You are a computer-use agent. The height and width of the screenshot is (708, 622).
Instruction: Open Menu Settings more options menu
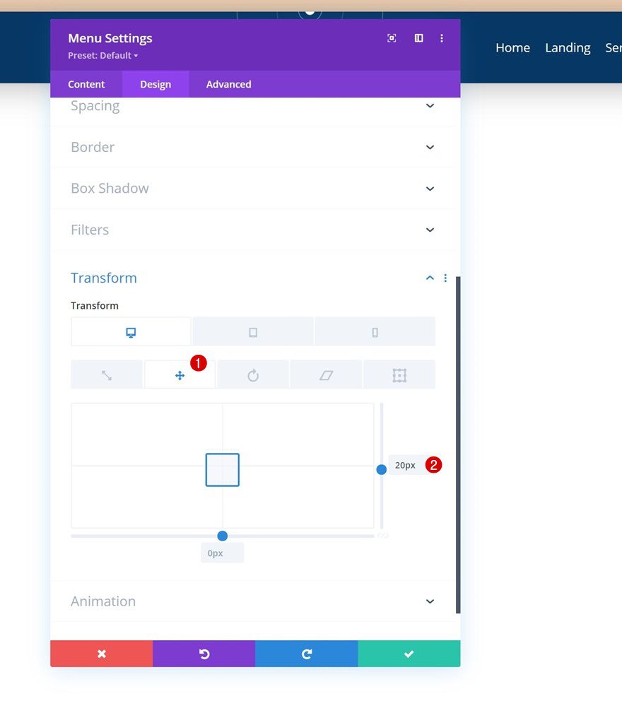pyautogui.click(x=442, y=38)
